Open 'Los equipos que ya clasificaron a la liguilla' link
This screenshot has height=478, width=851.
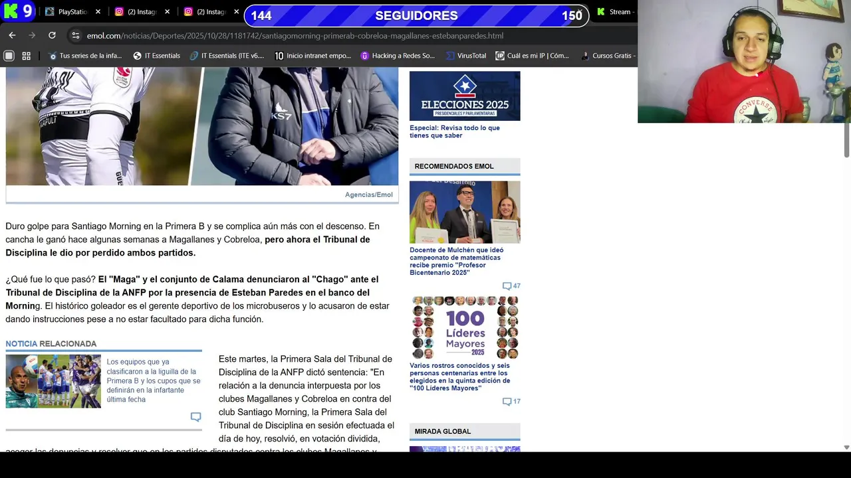tap(154, 381)
